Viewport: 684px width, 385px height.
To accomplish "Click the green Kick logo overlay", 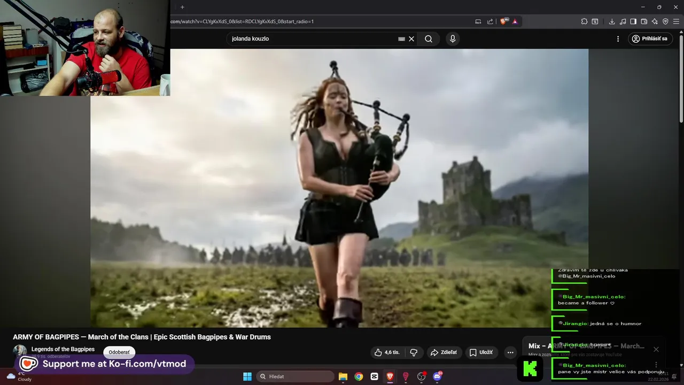I will 530,368.
